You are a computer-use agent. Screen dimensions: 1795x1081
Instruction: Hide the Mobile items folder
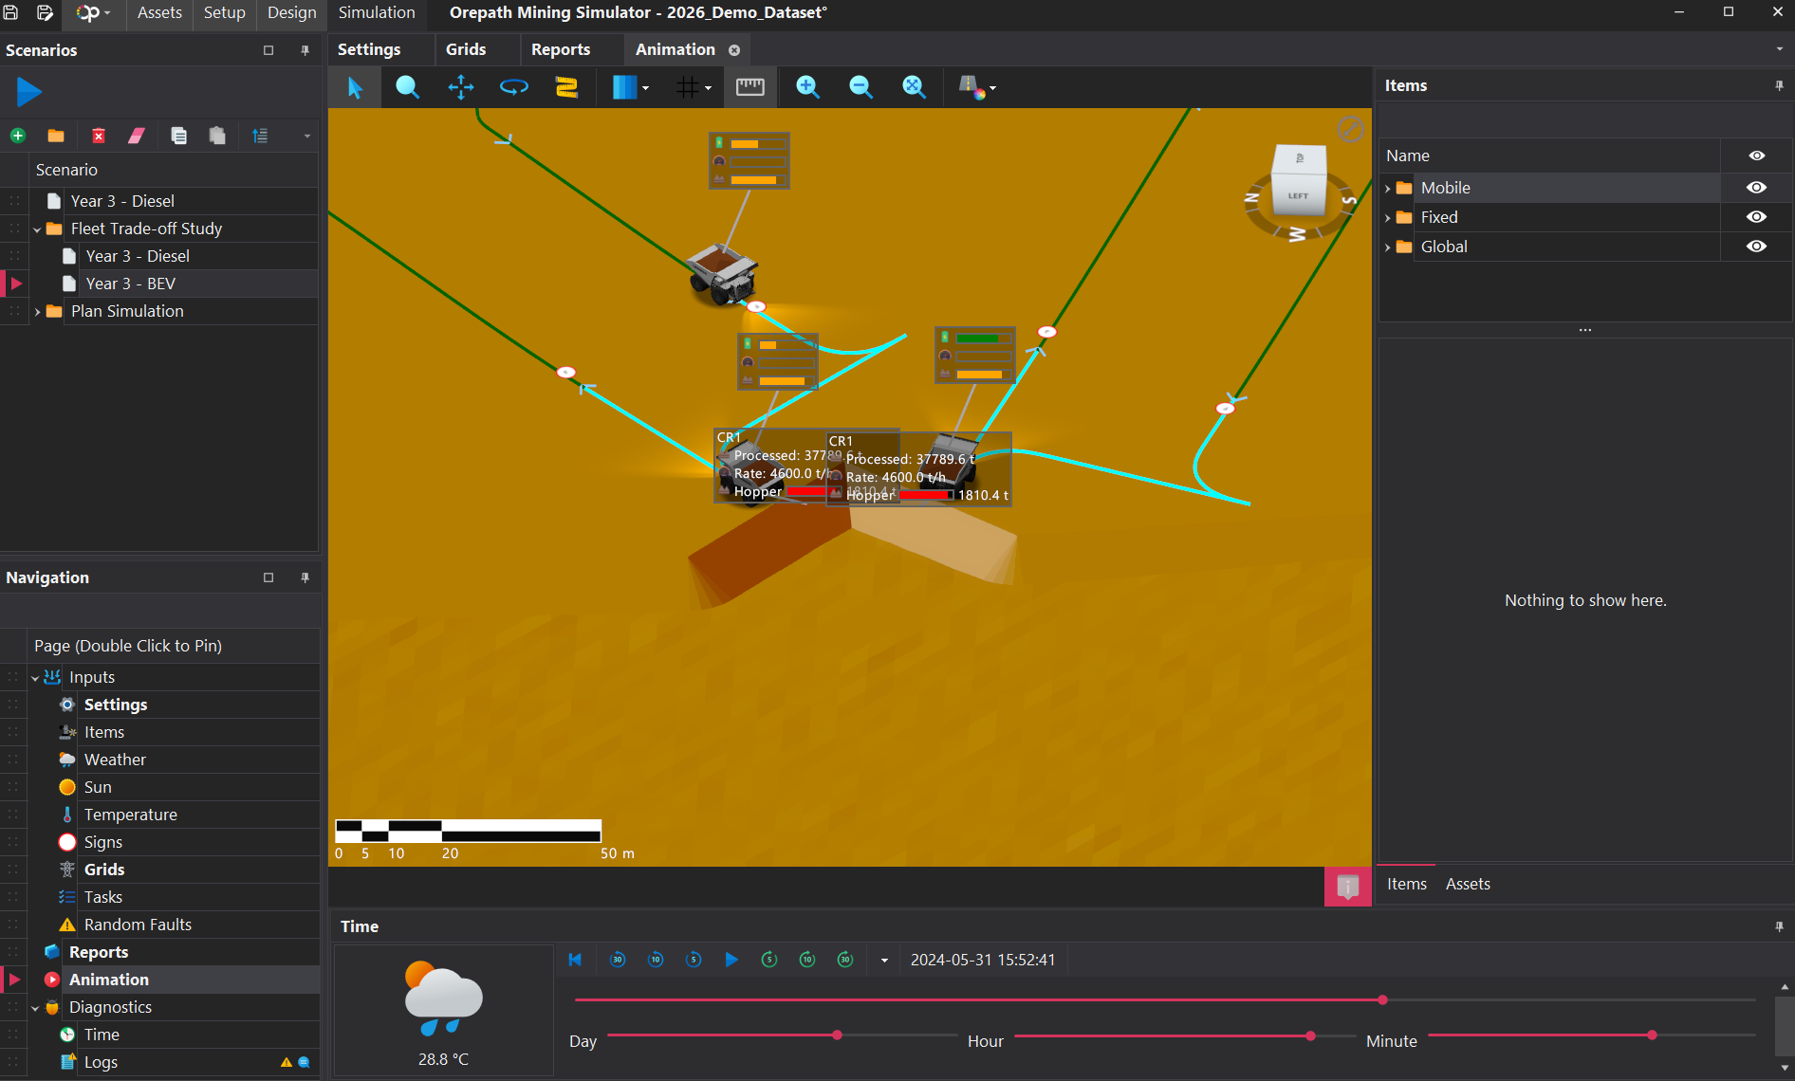point(1756,188)
